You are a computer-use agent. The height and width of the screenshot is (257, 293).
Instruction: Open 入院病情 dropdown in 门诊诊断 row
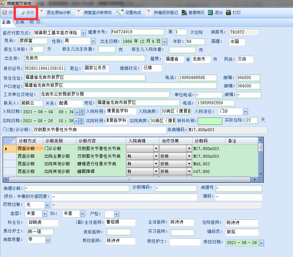(x=156, y=148)
